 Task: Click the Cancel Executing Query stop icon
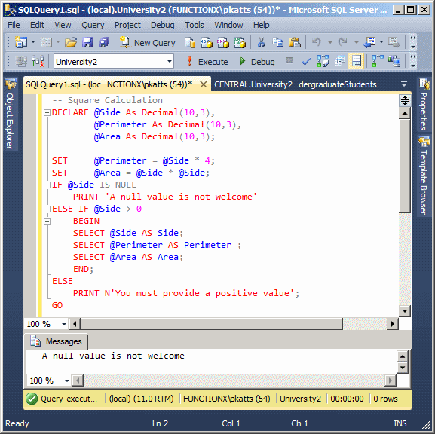tap(289, 60)
